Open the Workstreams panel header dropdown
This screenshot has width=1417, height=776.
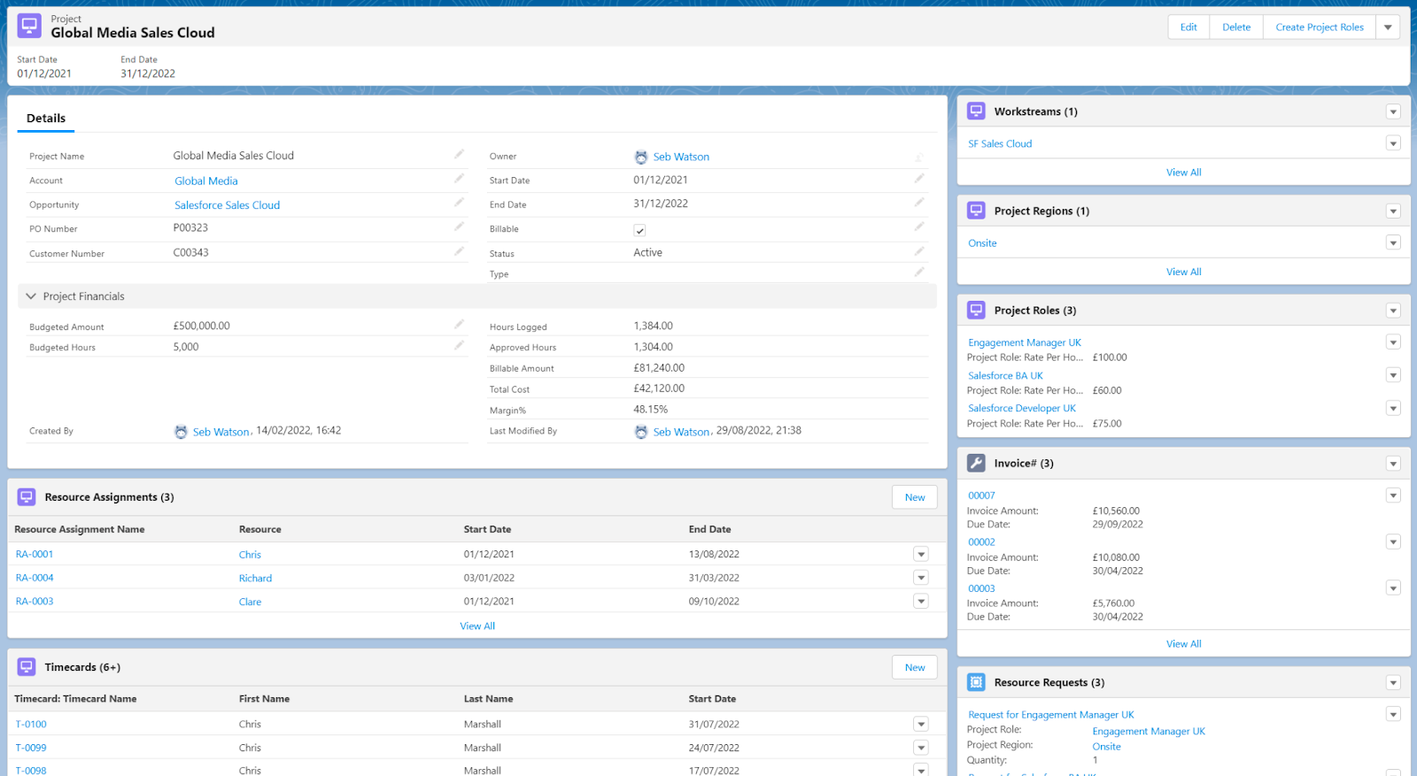click(1393, 111)
